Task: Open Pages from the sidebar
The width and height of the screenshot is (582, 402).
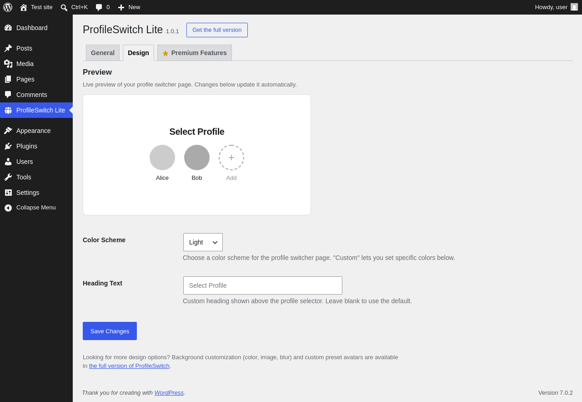Action: point(36,79)
